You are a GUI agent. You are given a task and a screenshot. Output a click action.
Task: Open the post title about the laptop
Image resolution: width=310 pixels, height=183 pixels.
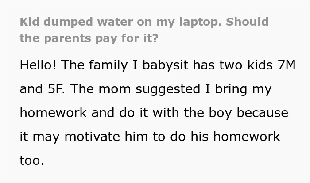[x=144, y=30]
